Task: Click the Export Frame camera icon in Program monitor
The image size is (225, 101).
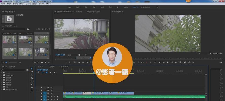Action: (193, 62)
